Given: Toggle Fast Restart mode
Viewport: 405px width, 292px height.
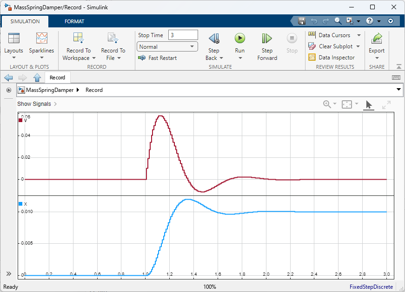Looking at the screenshot, I should click(x=158, y=58).
